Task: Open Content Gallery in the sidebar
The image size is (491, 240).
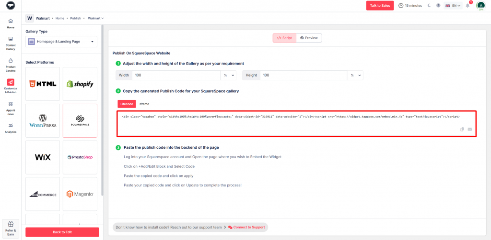Action: coord(11,43)
